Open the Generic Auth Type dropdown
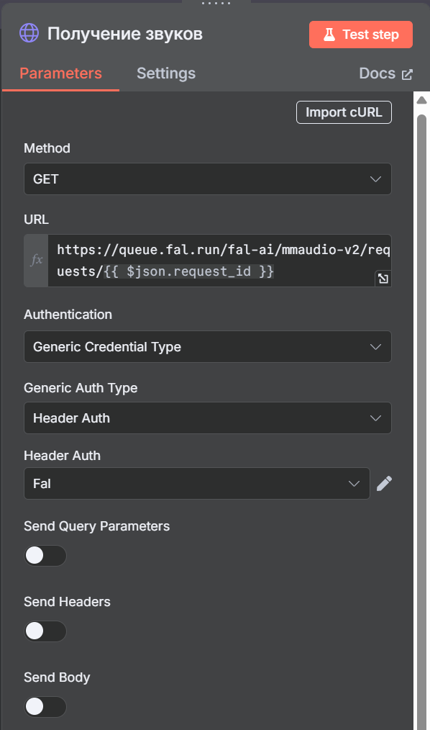Screen dimensions: 430x730 pos(208,418)
